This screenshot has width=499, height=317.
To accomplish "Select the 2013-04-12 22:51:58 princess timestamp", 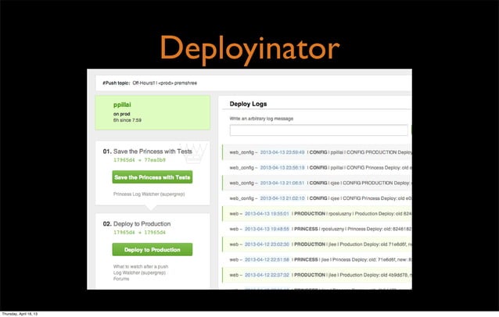I will (x=267, y=259).
